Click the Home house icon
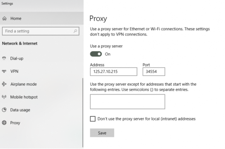225x149 pixels. pos(5,19)
